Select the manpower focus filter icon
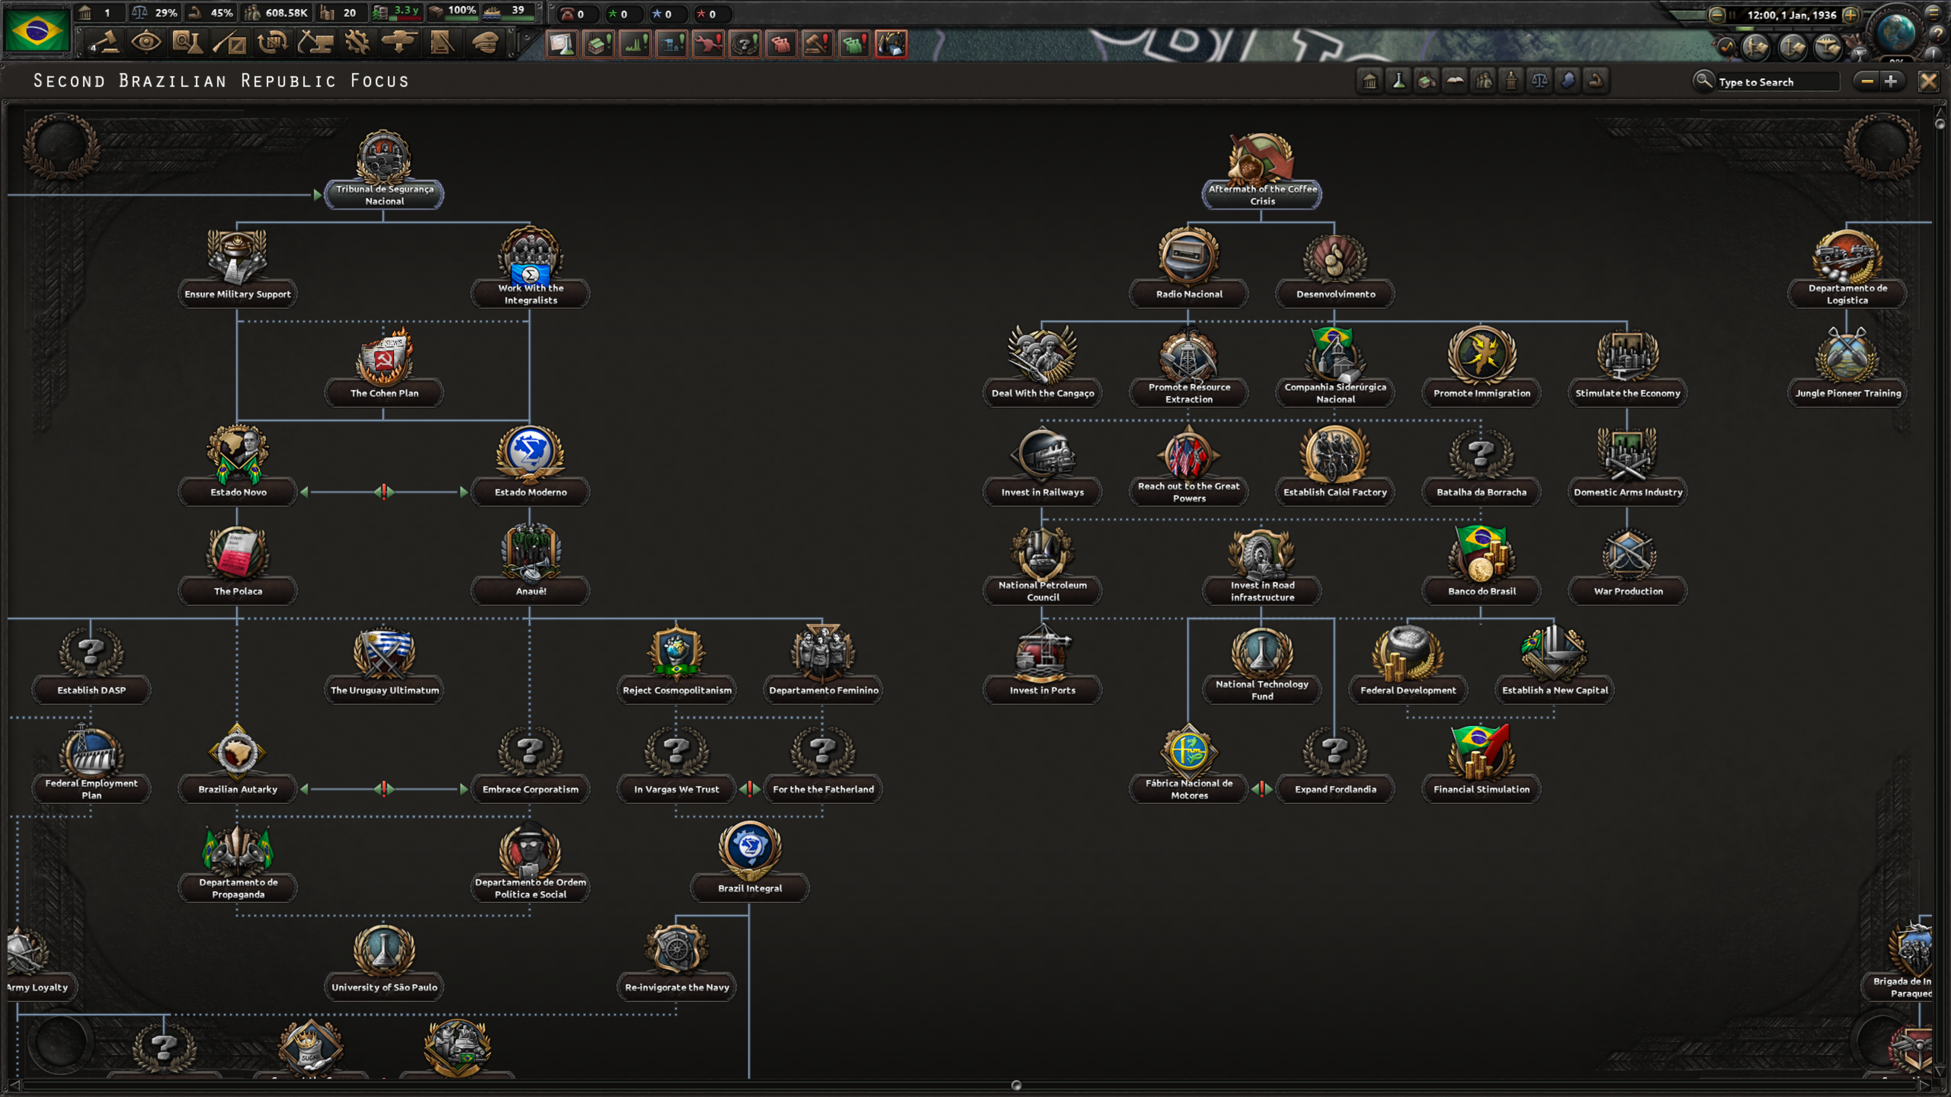The height and width of the screenshot is (1097, 1951). click(1483, 80)
